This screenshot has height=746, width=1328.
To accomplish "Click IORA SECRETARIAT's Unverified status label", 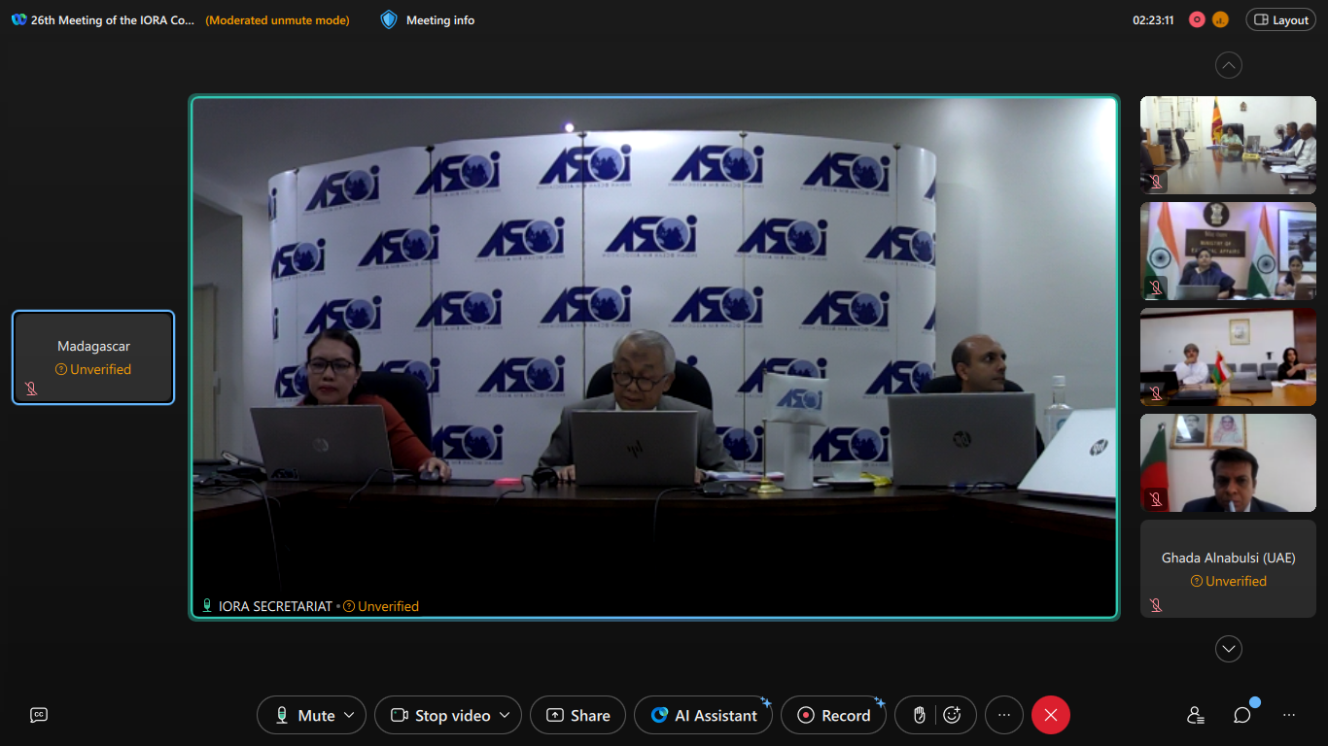I will pyautogui.click(x=381, y=606).
